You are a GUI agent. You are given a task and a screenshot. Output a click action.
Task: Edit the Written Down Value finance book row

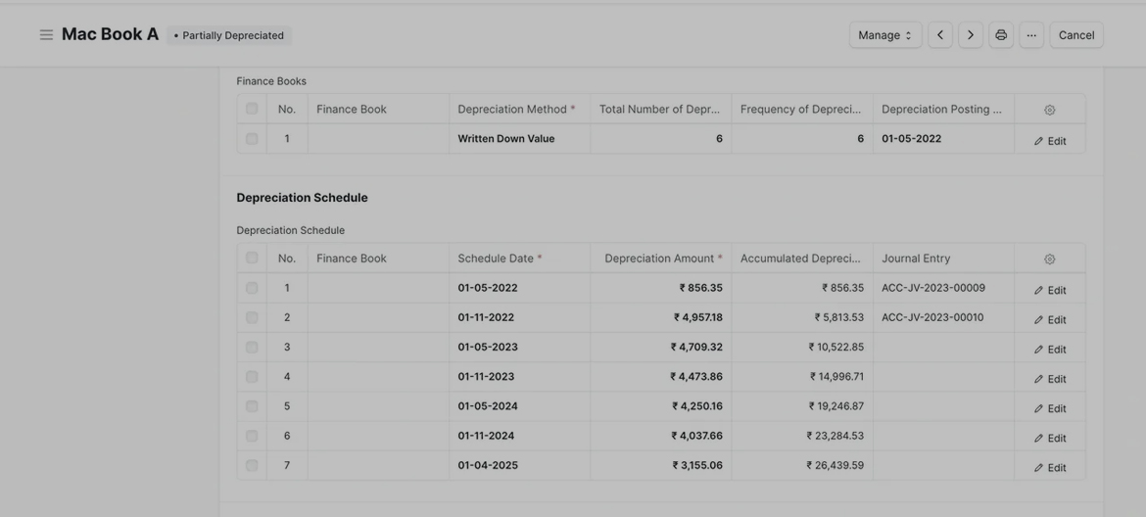pyautogui.click(x=1049, y=141)
